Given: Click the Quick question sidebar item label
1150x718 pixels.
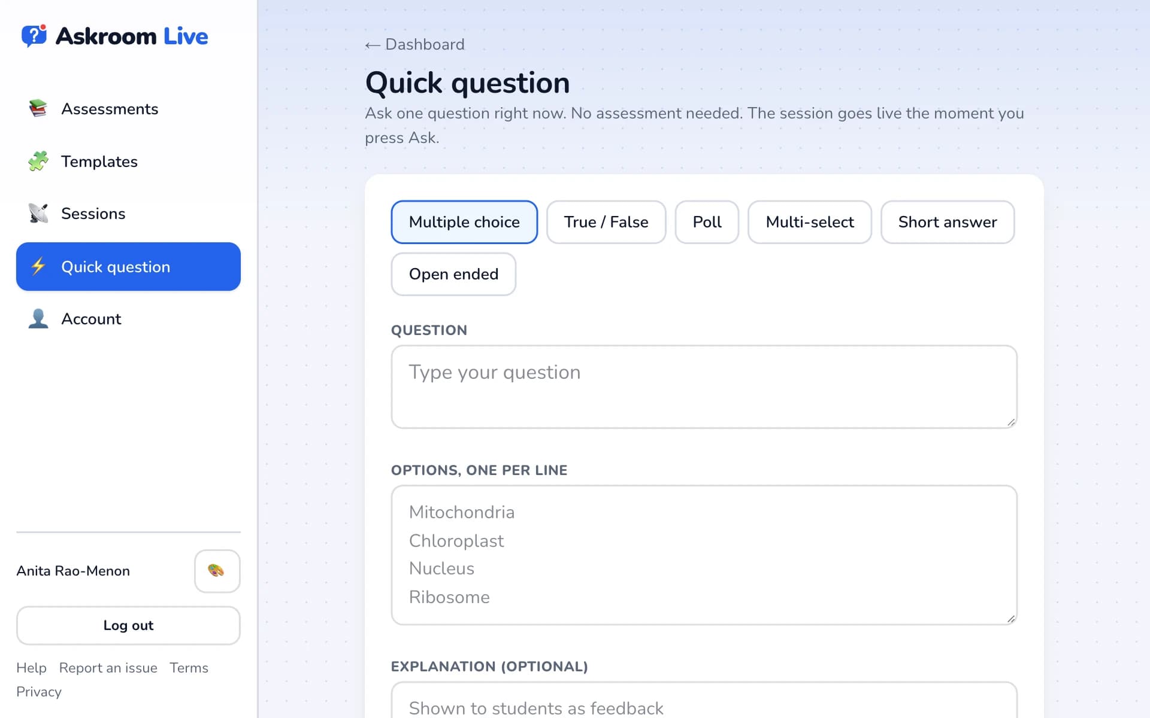Looking at the screenshot, I should (116, 267).
